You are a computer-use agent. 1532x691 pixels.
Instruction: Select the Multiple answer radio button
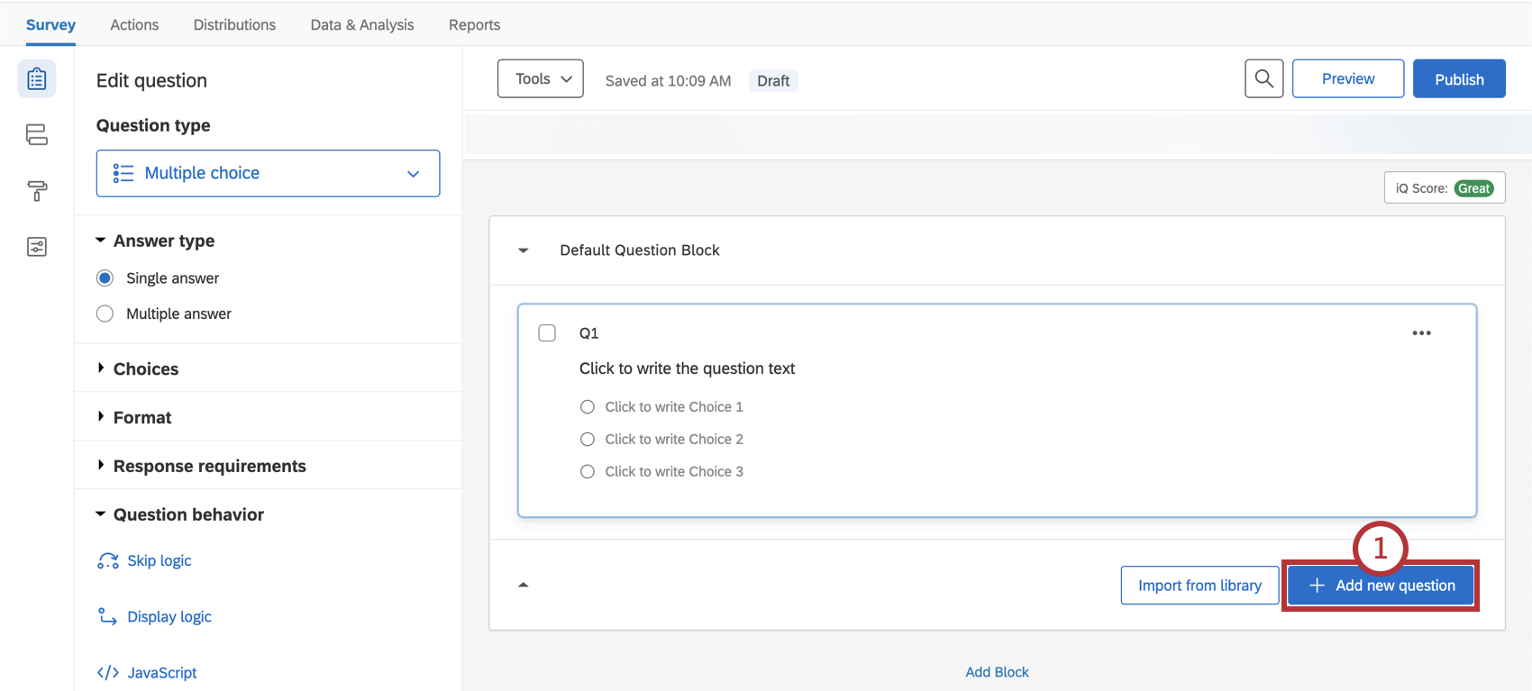point(105,314)
